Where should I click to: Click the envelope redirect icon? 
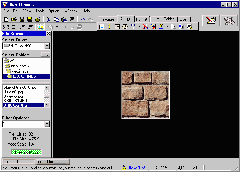tap(153, 26)
